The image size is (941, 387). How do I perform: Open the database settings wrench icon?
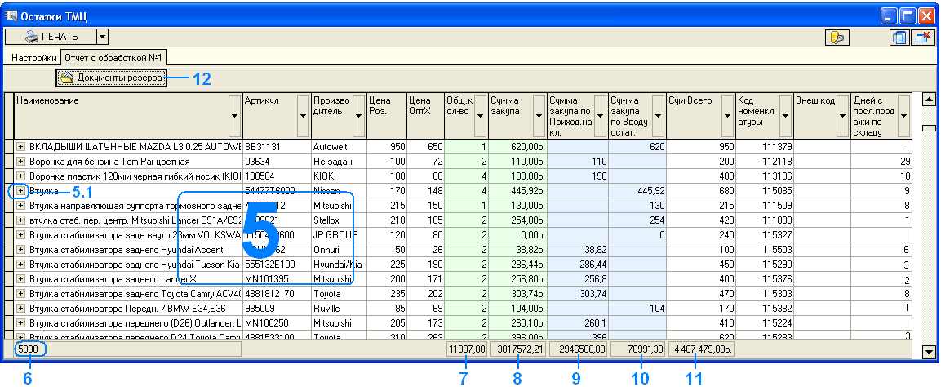point(837,38)
